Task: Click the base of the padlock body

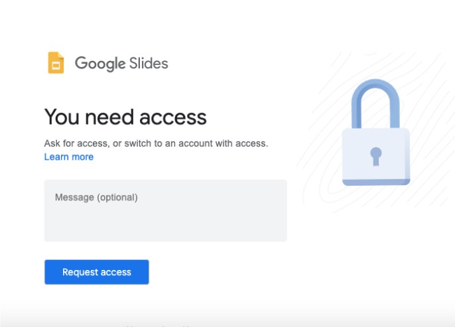Action: (x=376, y=180)
